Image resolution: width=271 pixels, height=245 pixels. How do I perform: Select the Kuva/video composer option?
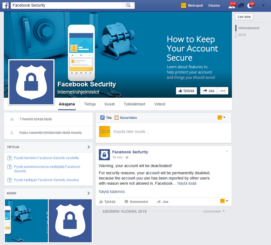(126, 118)
